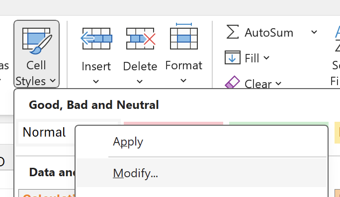Viewport: 340px width, 197px height.
Task: Click the Format cells icon
Action: [x=184, y=36]
